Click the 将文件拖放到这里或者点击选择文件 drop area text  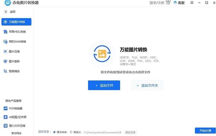click(x=126, y=72)
